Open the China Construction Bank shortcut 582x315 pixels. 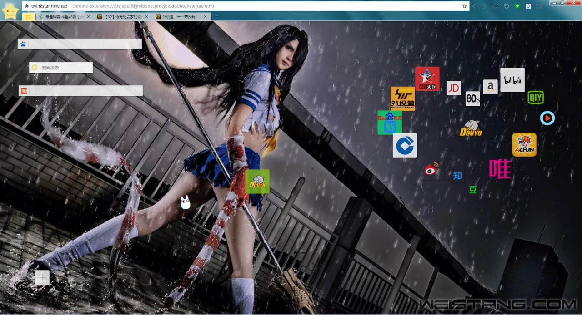(405, 145)
